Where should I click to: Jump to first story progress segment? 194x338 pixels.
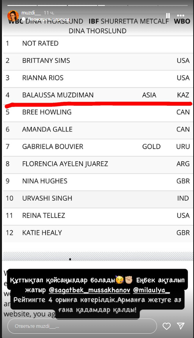21,5
